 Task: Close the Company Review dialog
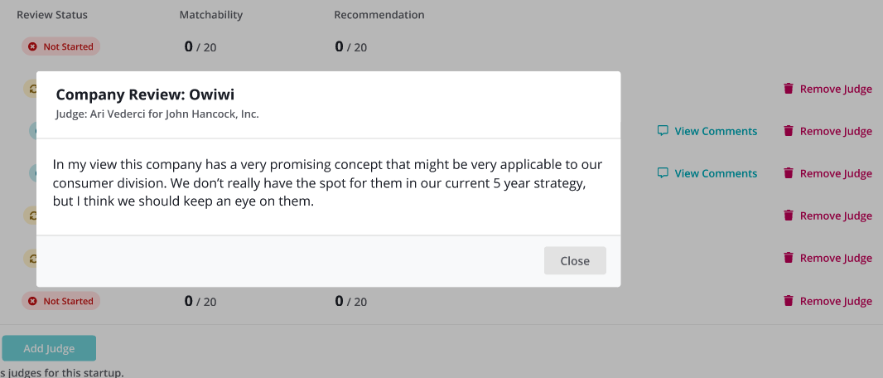click(x=575, y=261)
